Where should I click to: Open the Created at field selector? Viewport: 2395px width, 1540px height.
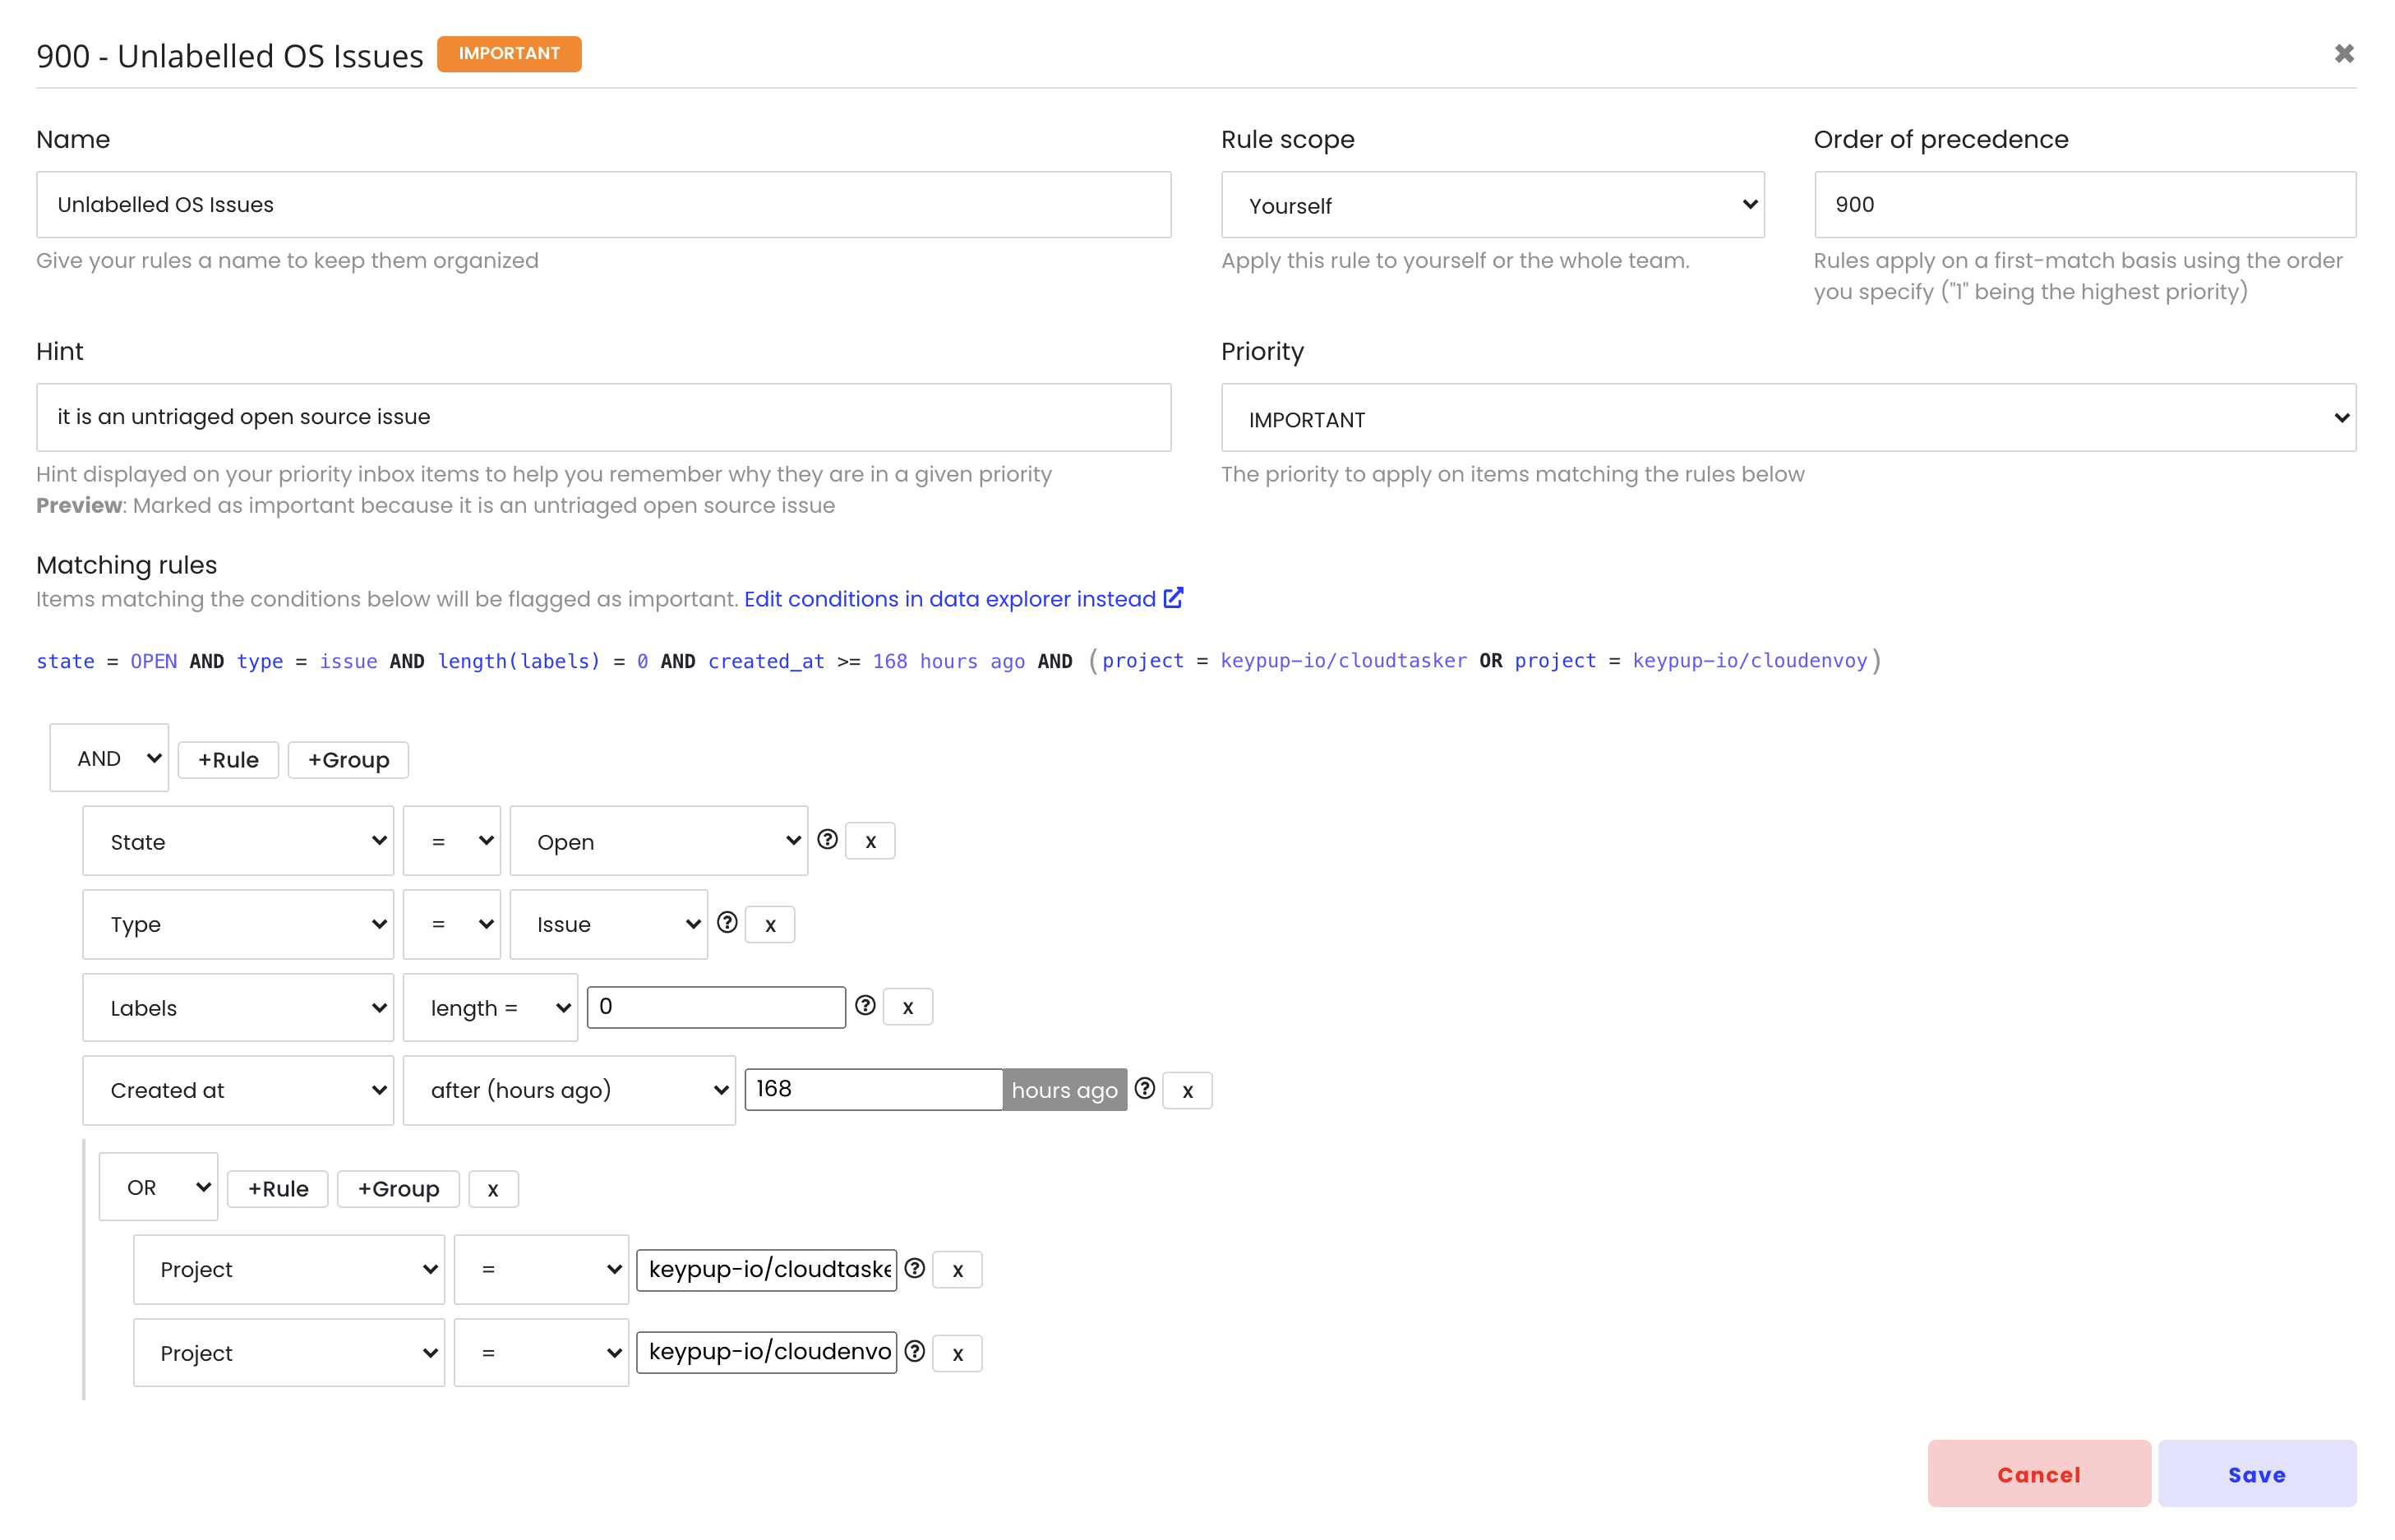tap(238, 1091)
